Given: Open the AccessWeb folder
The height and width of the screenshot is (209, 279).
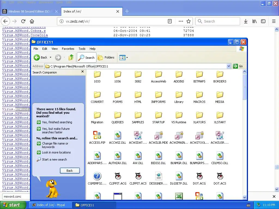Looking at the screenshot, I should click(158, 74).
